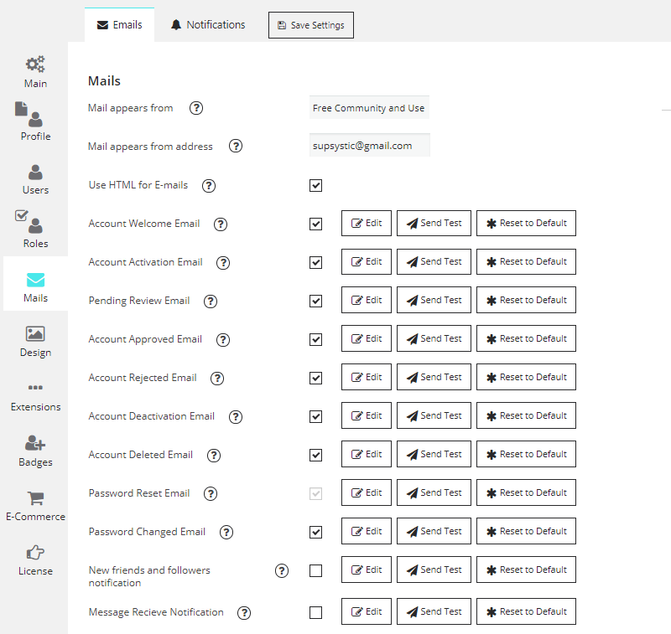Show help for Pending Review Email
The image size is (671, 634).
(211, 302)
